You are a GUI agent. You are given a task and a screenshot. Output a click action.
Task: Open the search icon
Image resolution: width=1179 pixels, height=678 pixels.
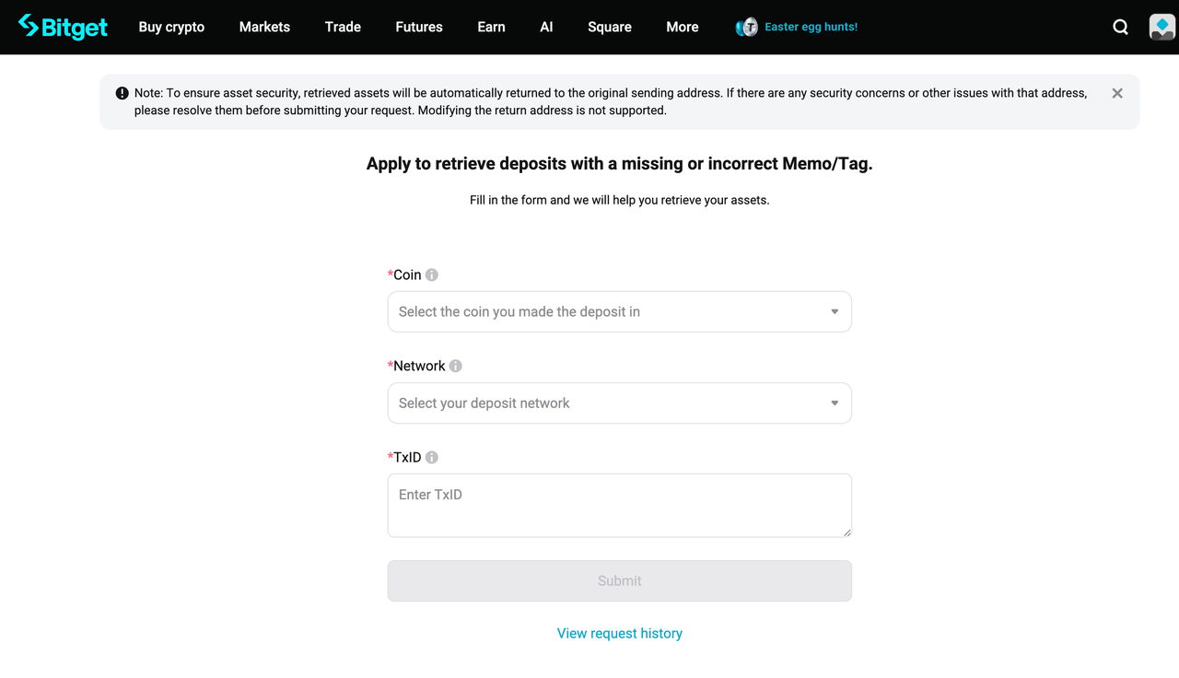click(x=1120, y=27)
